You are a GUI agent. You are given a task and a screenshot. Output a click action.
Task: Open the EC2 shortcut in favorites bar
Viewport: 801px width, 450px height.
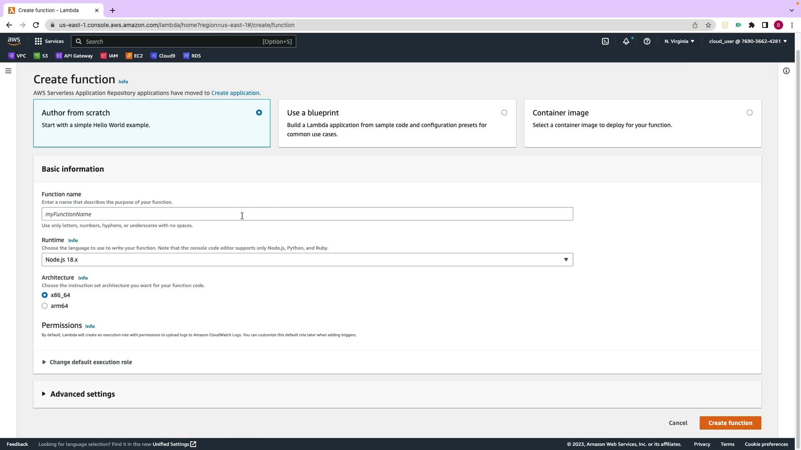(134, 56)
